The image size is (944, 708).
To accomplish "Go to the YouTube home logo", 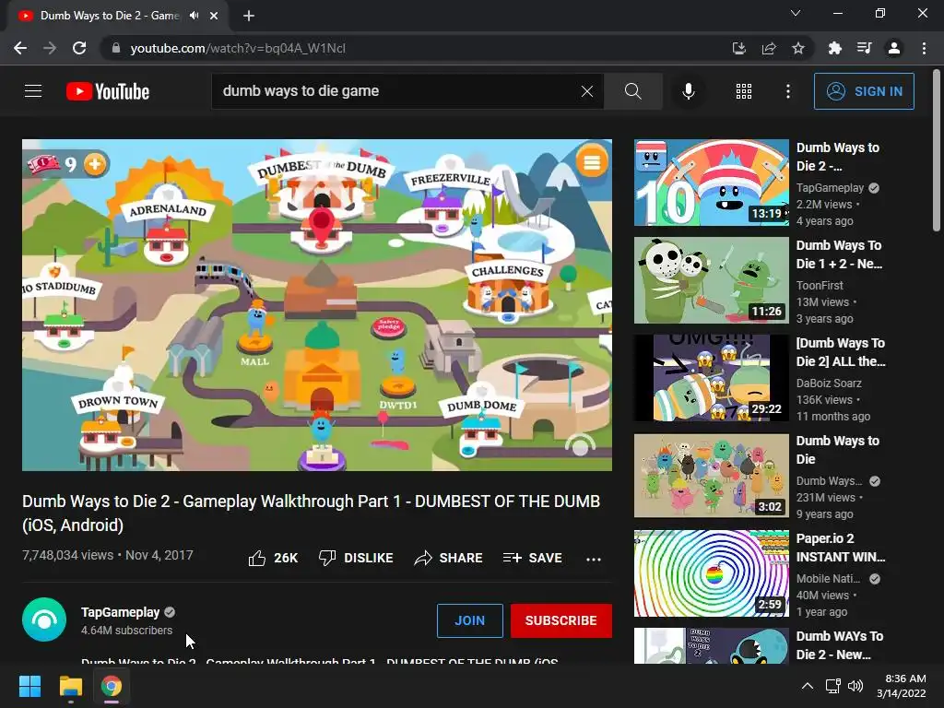I will click(108, 91).
